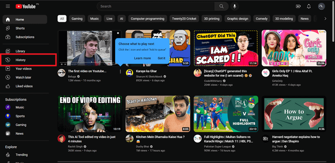Open the notifications bell
The width and height of the screenshot is (335, 163).
(x=309, y=6)
